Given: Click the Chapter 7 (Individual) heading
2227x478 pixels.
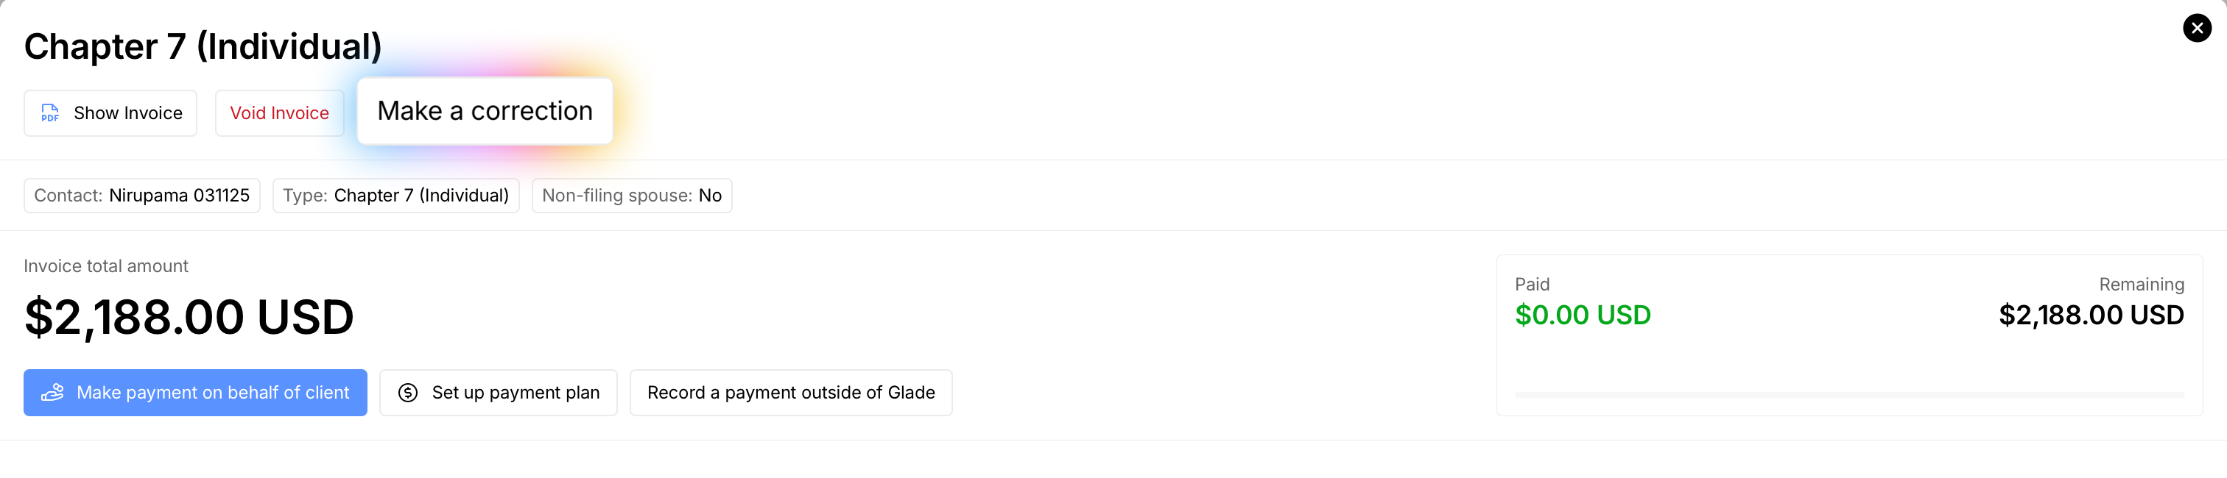Looking at the screenshot, I should pos(203,46).
